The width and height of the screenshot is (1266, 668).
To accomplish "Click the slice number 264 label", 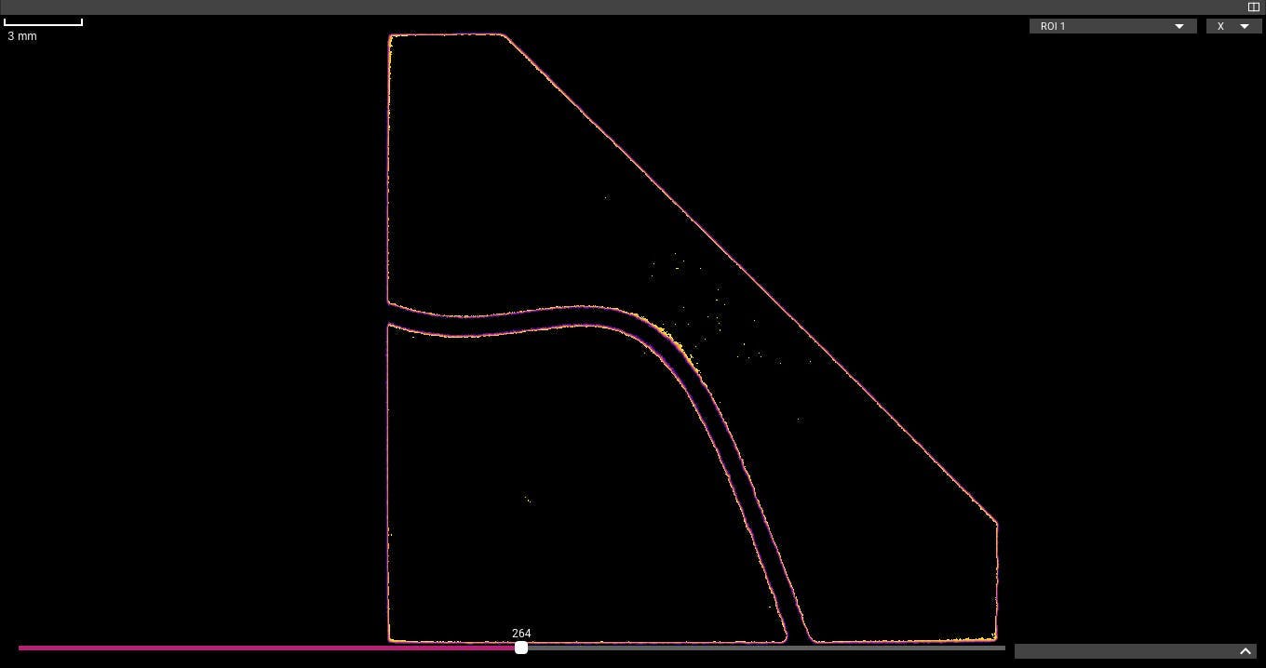I will tap(521, 634).
